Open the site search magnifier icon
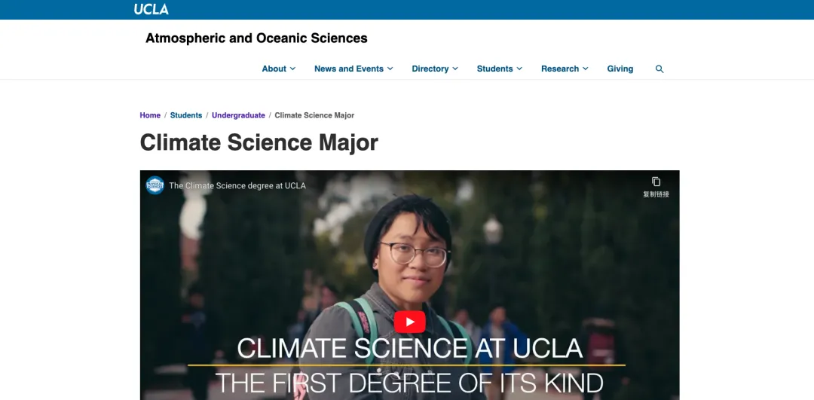Image resolution: width=814 pixels, height=400 pixels. (x=659, y=69)
